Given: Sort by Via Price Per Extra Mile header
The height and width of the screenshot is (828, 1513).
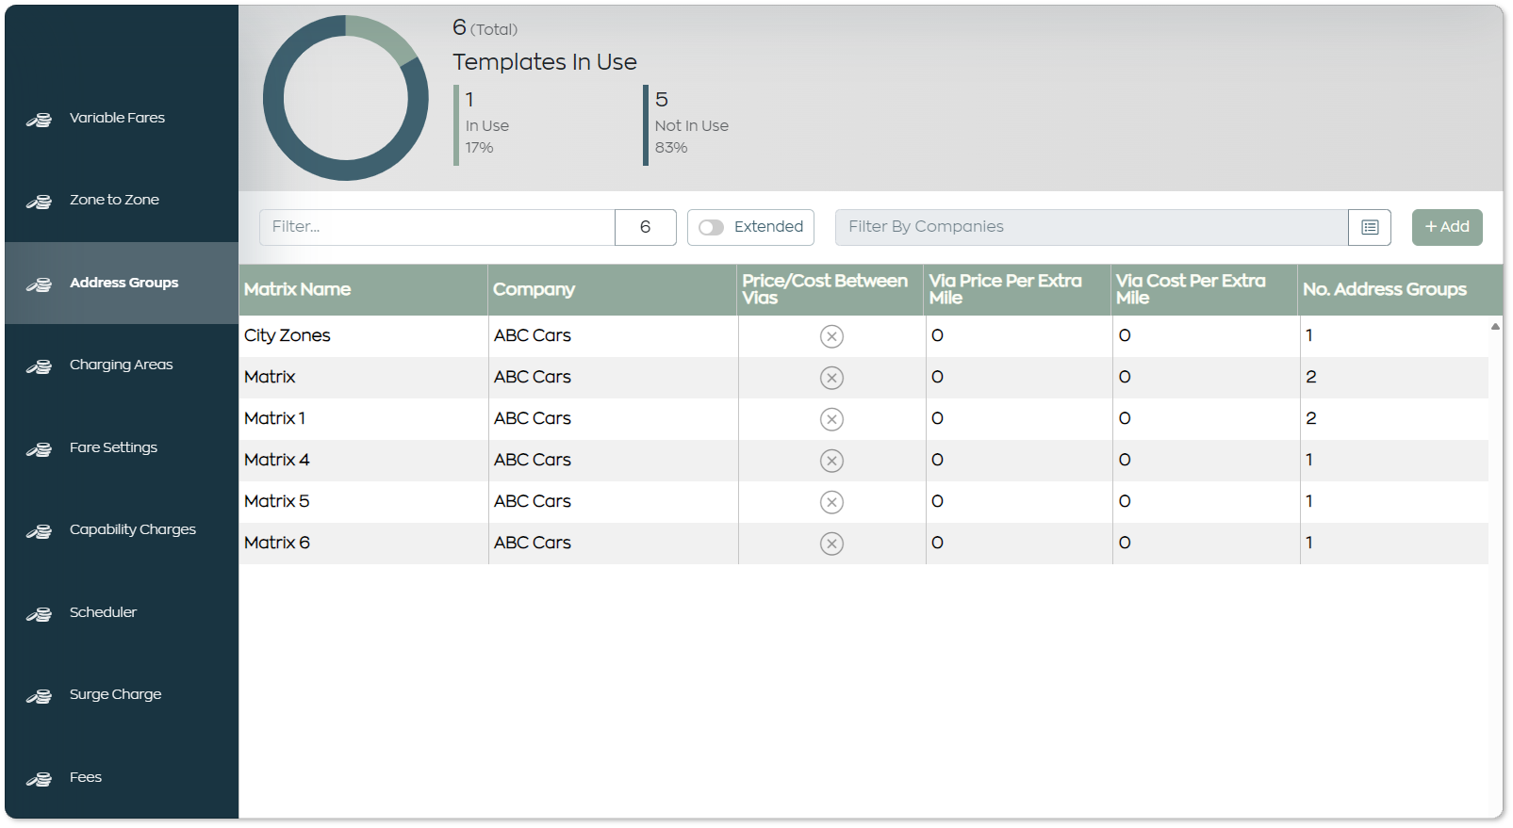Looking at the screenshot, I should (1018, 289).
